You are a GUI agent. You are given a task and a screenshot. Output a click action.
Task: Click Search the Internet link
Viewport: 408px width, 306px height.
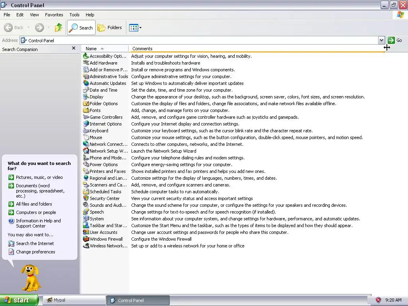pos(35,243)
